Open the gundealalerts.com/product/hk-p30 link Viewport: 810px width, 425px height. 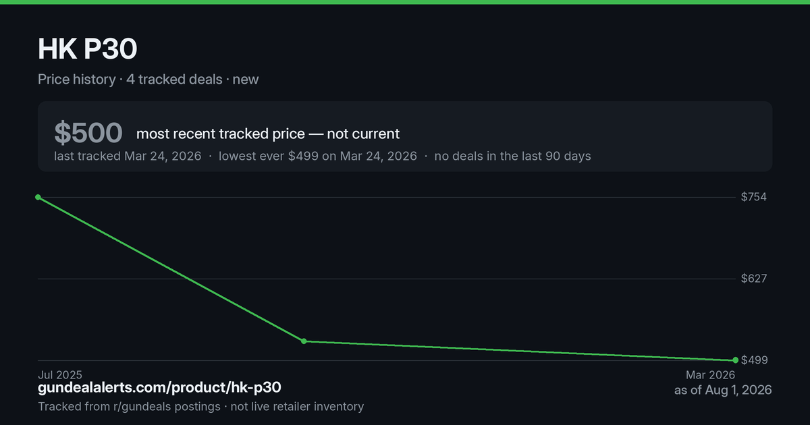(x=159, y=388)
